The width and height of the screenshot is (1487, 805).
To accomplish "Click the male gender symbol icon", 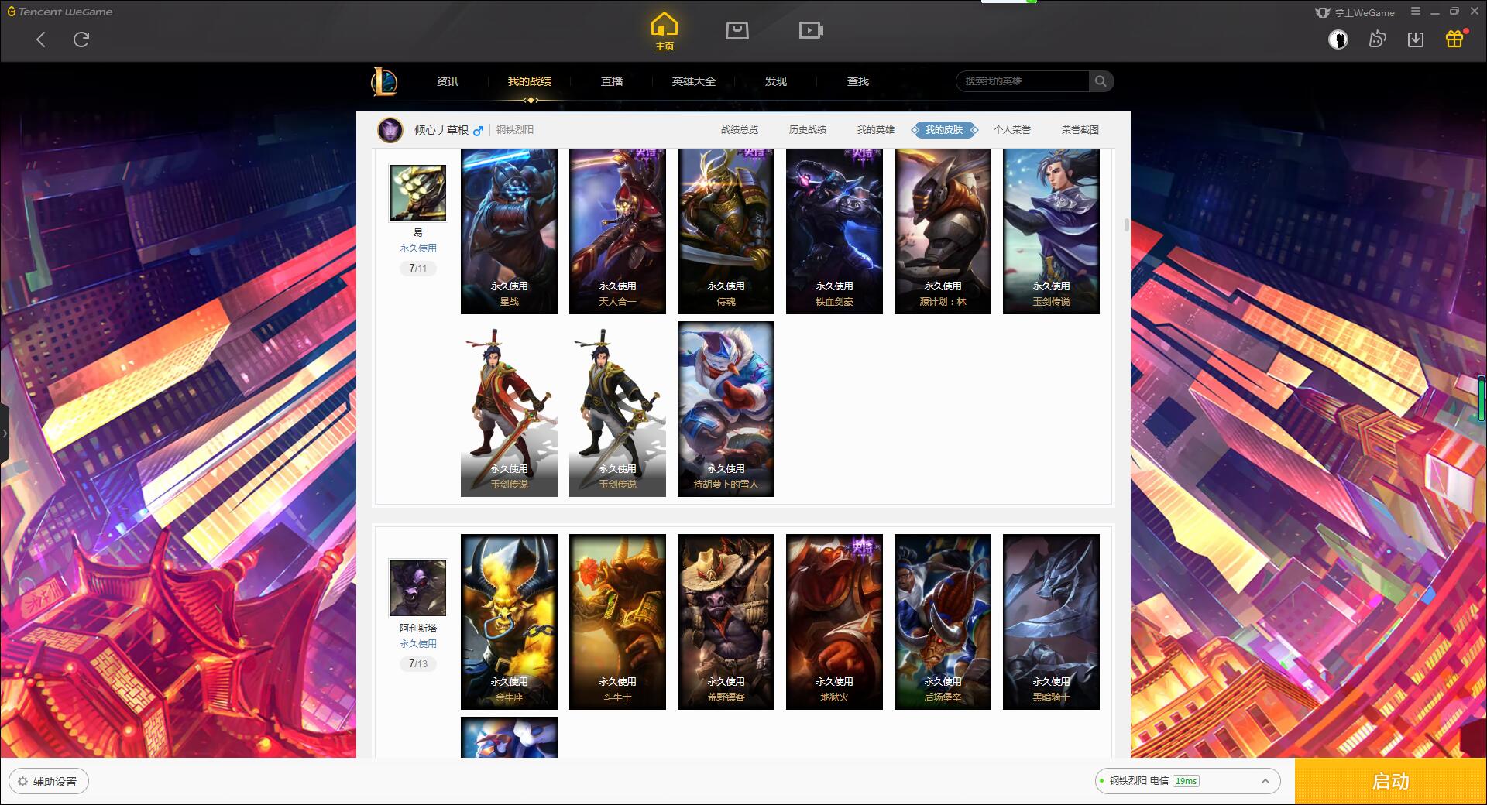I will click(478, 130).
